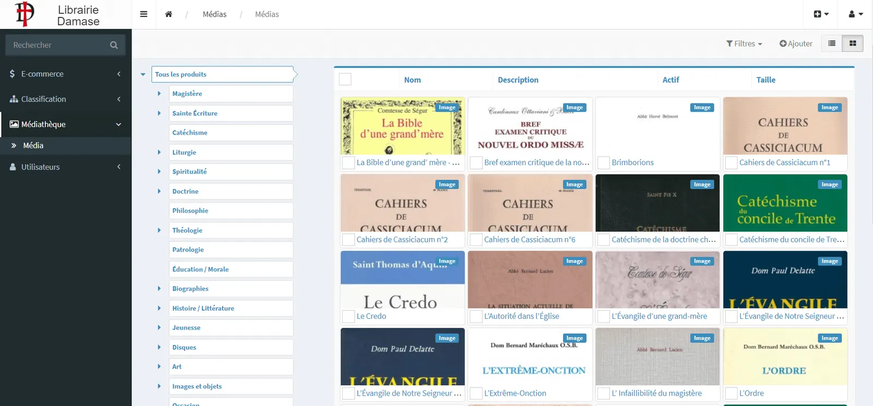This screenshot has height=406, width=873.
Task: Click the Librairie Damase logo
Action: click(x=57, y=15)
